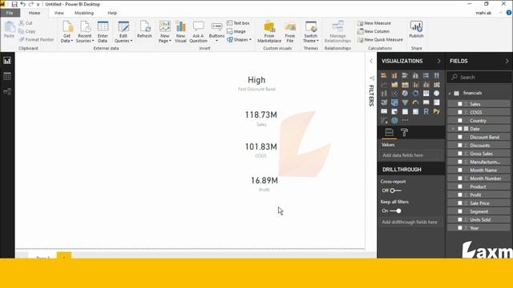Click the New Column button
513x288 pixels.
[374, 31]
